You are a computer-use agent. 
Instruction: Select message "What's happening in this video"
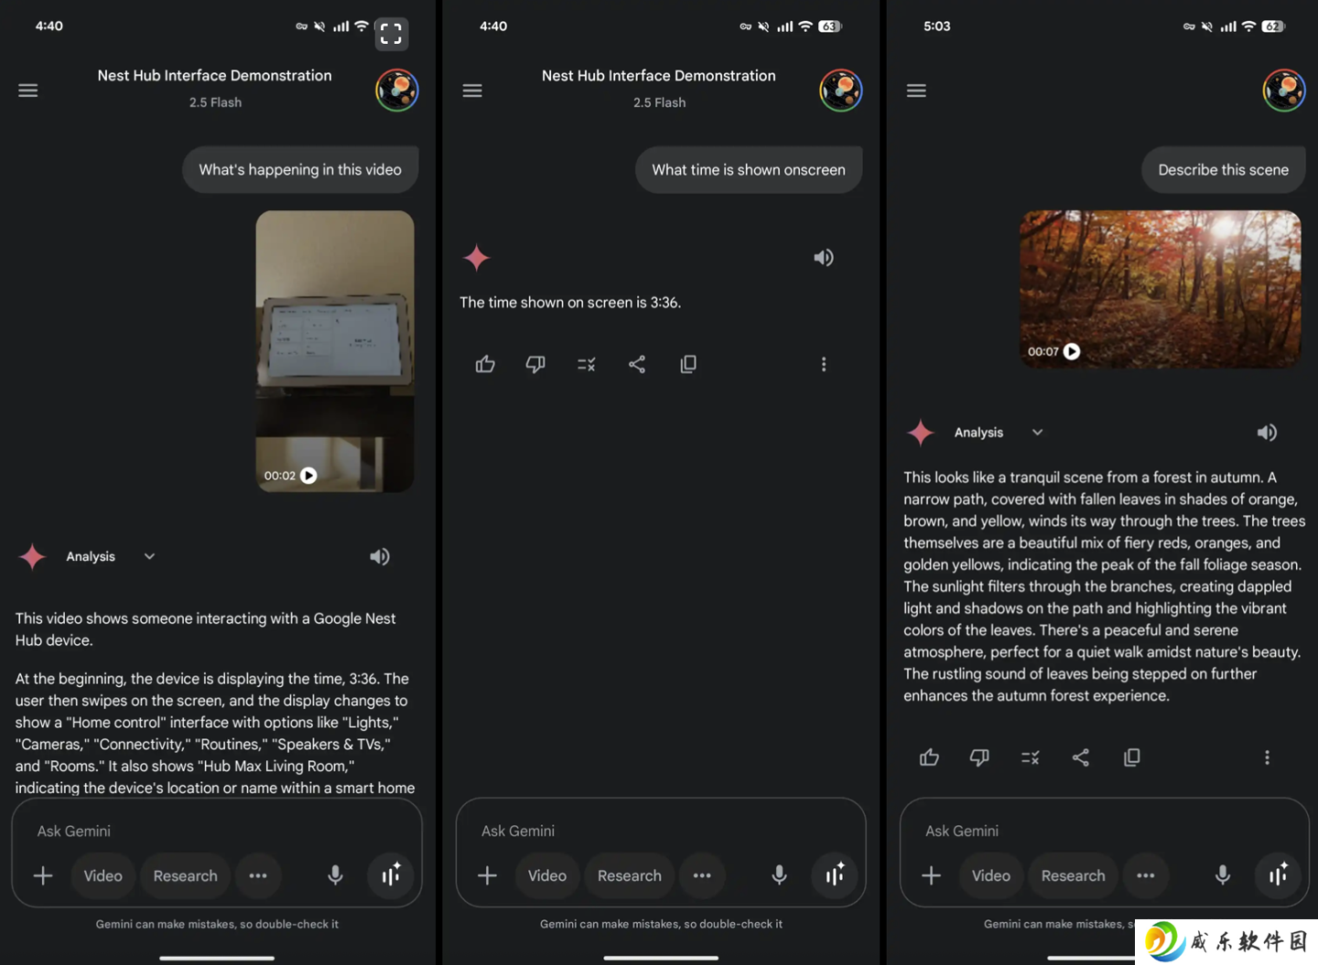(300, 170)
